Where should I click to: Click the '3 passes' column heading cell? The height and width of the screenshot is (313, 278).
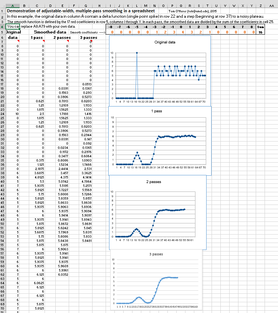click(x=88, y=38)
